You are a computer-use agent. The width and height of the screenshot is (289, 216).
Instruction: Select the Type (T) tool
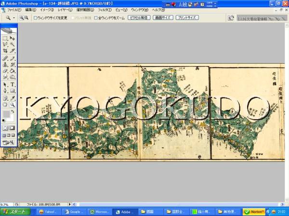(12, 84)
